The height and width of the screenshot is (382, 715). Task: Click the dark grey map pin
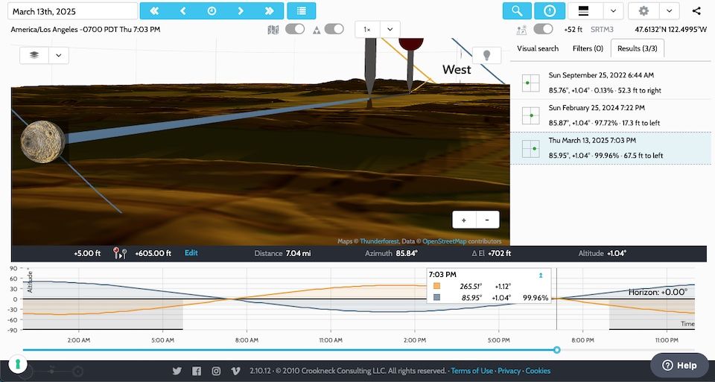[370, 66]
